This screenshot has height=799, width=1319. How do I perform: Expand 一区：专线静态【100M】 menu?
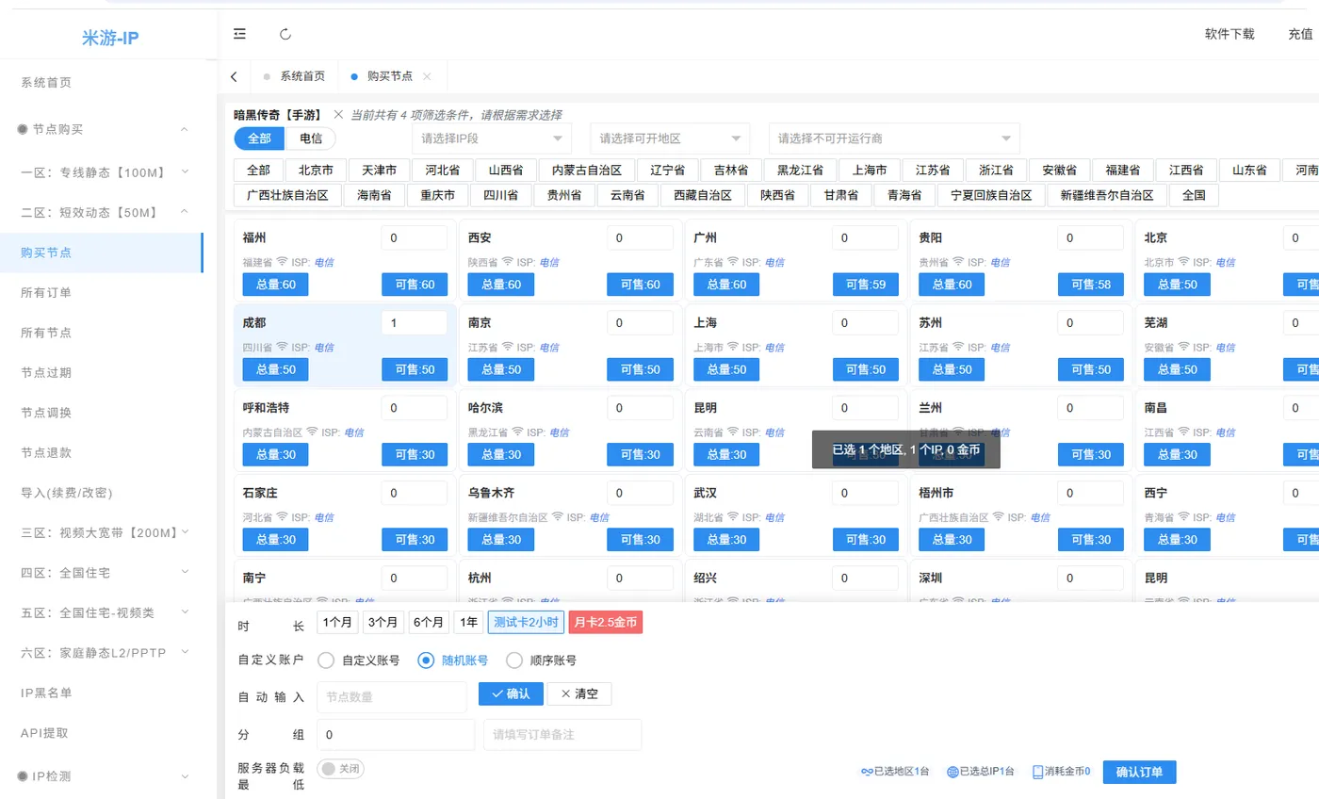102,172
